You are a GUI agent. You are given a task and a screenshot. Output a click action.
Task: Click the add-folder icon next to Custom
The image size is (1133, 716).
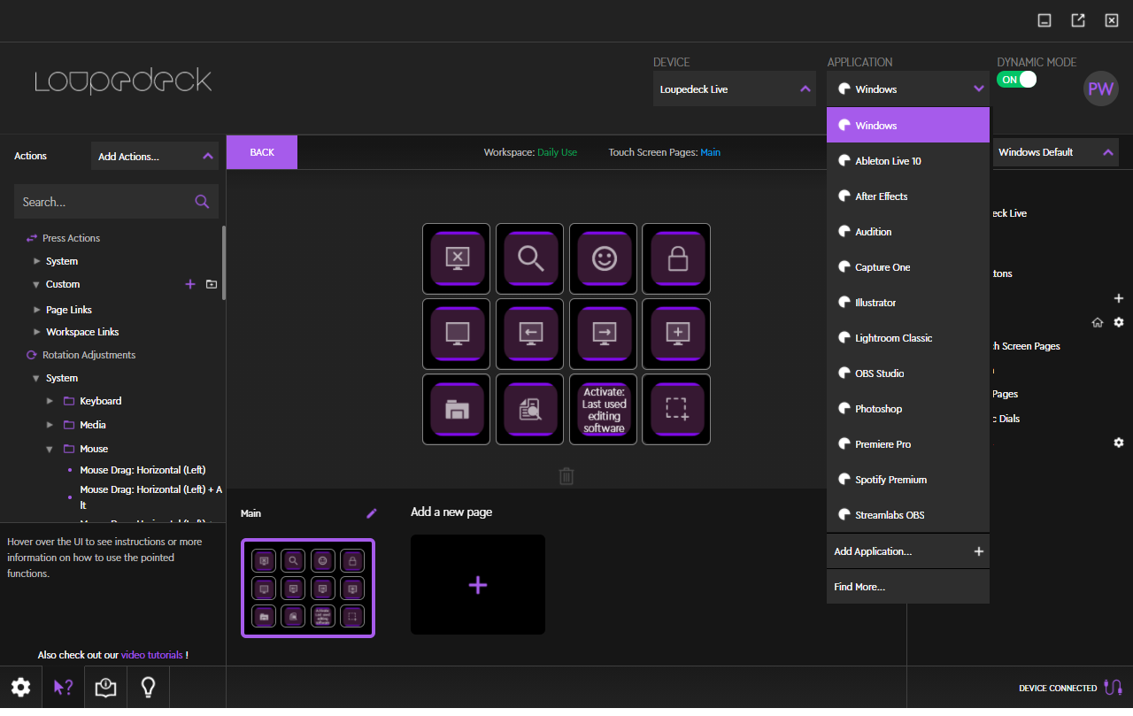tap(212, 284)
